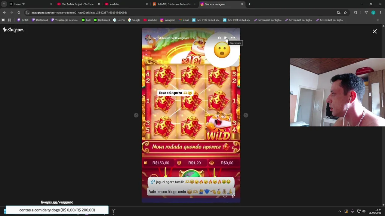Open the YouTube bookmark

point(150,20)
